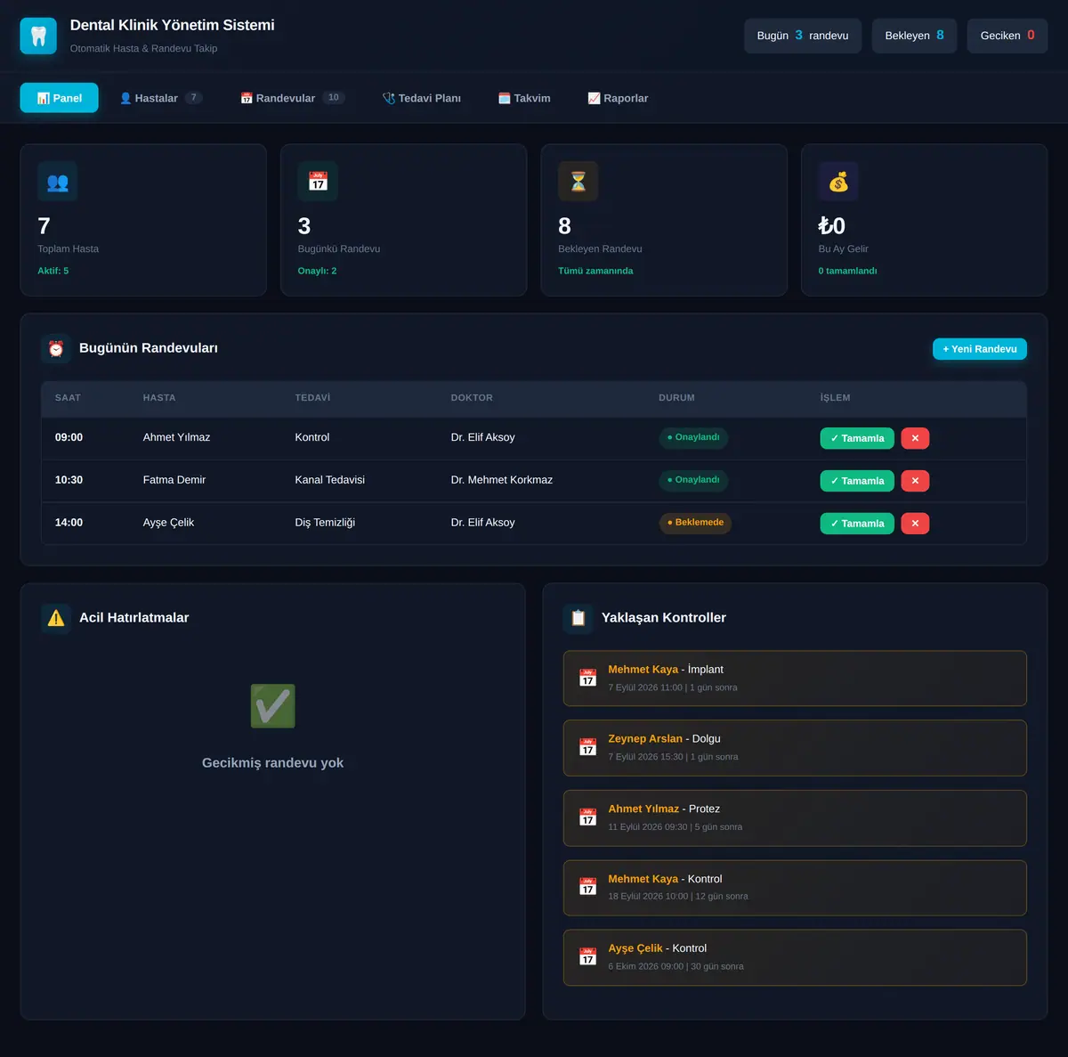Switch to the Panel tab
1068x1057 pixels.
click(x=59, y=98)
